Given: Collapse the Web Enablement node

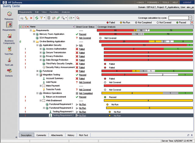Looking at the screenshot, I should pos(41,100).
